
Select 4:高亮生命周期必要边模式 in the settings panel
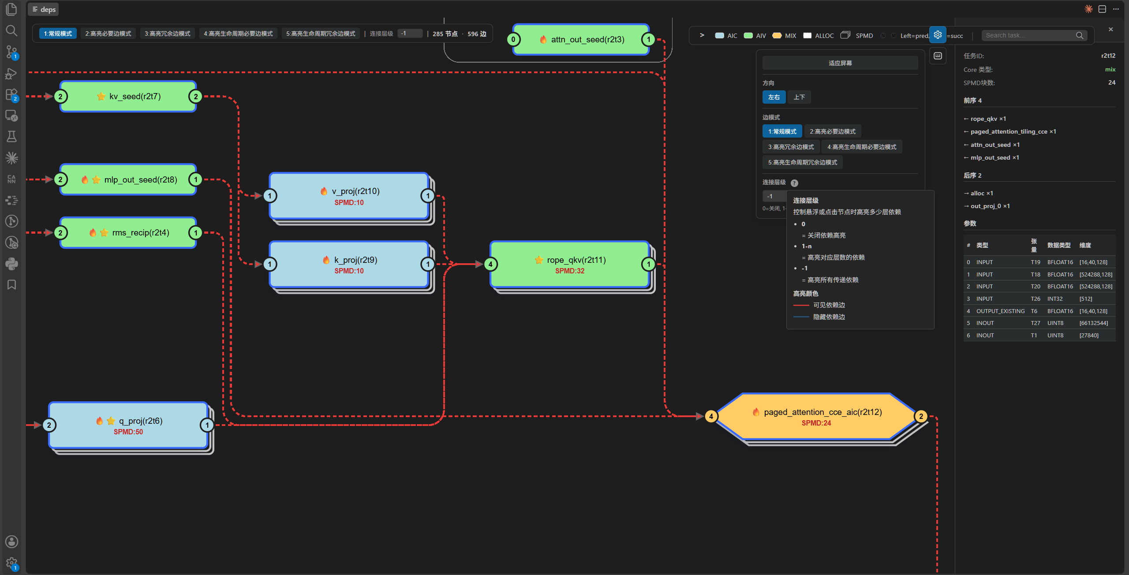click(862, 147)
